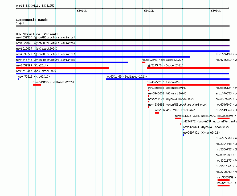Select the dgv5175n54 red variant bar

(188, 68)
